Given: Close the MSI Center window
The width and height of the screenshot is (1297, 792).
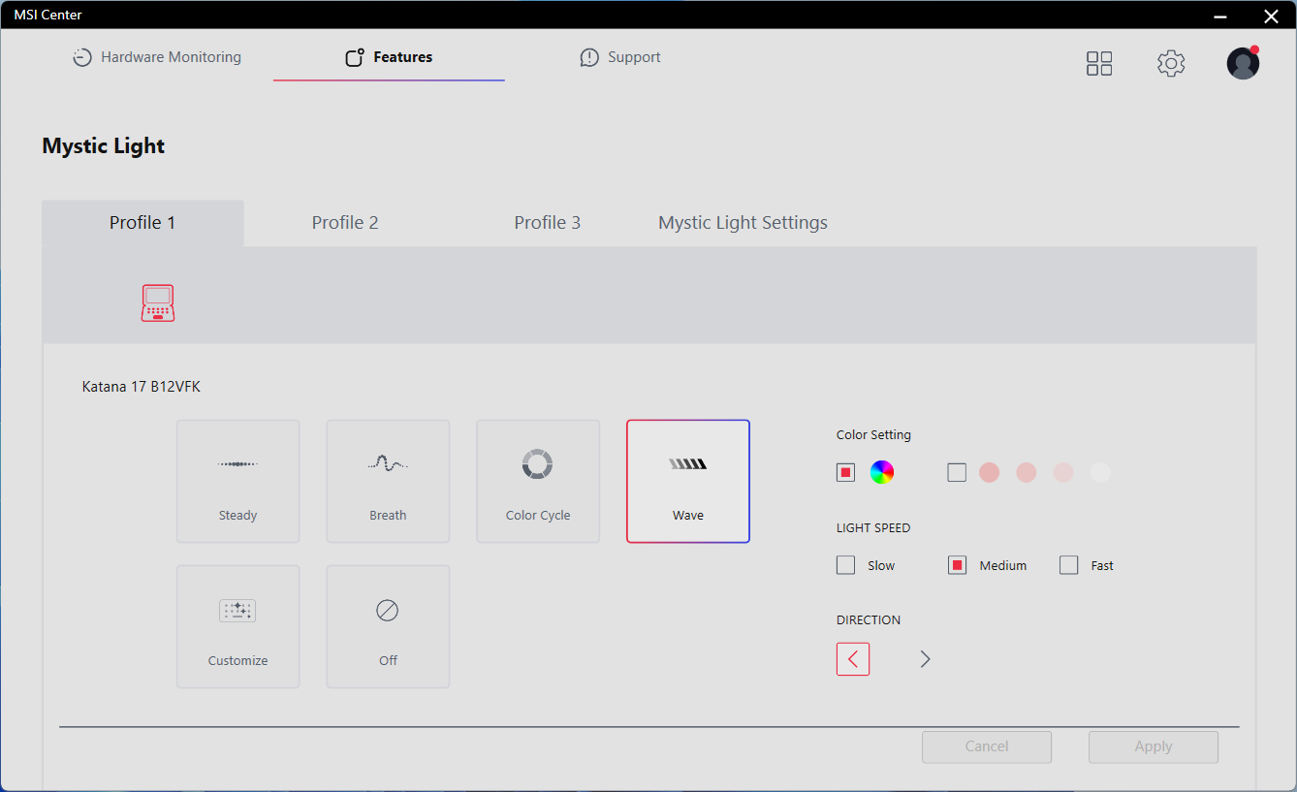Looking at the screenshot, I should 1271,15.
